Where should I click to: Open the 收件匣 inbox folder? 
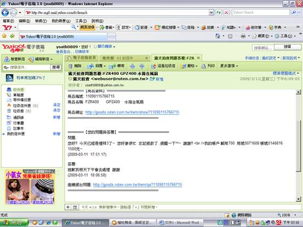pyautogui.click(x=15, y=90)
